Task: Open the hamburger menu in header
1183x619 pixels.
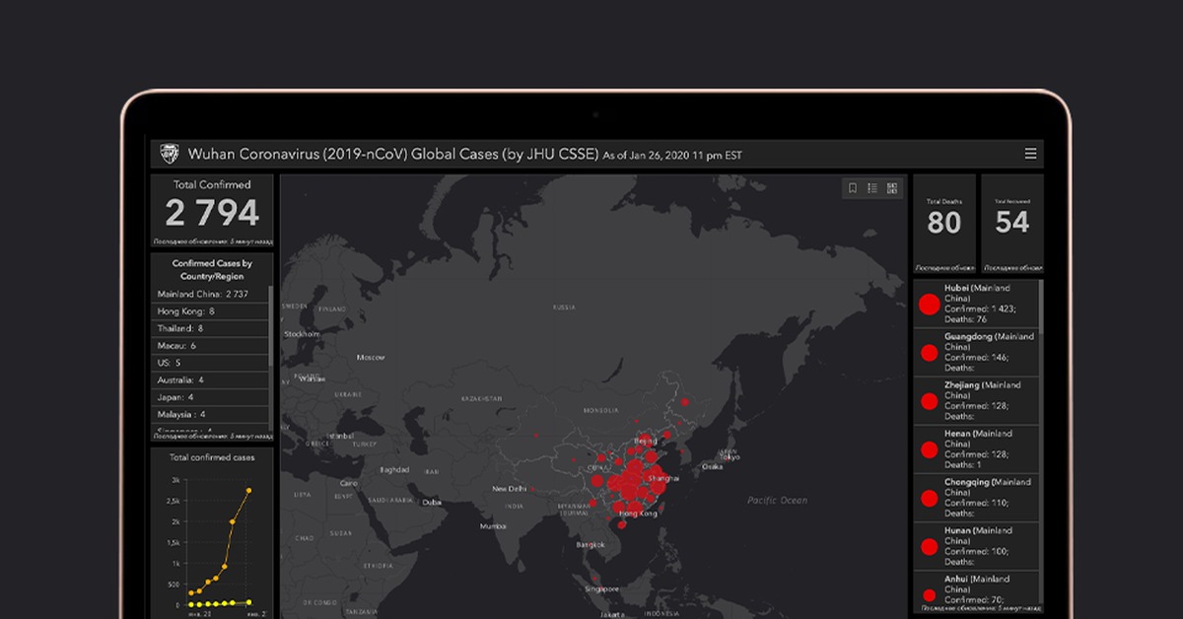Action: point(1030,154)
